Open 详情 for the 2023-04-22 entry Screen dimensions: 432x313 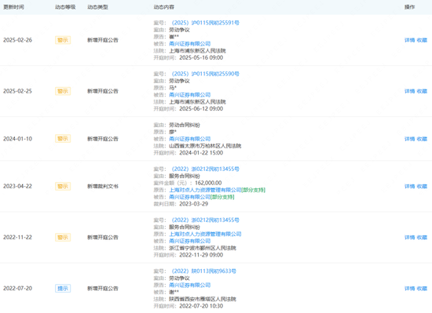pos(410,187)
